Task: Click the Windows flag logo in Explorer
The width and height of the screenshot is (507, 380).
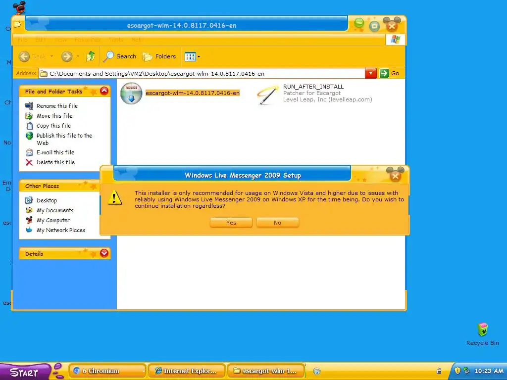Action: click(395, 40)
